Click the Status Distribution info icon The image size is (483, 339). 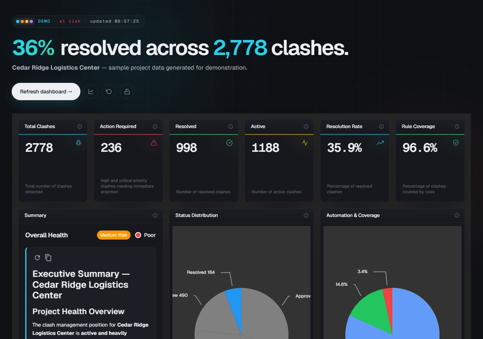306,215
